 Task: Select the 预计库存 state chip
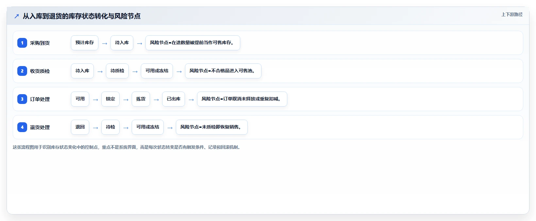coord(85,43)
